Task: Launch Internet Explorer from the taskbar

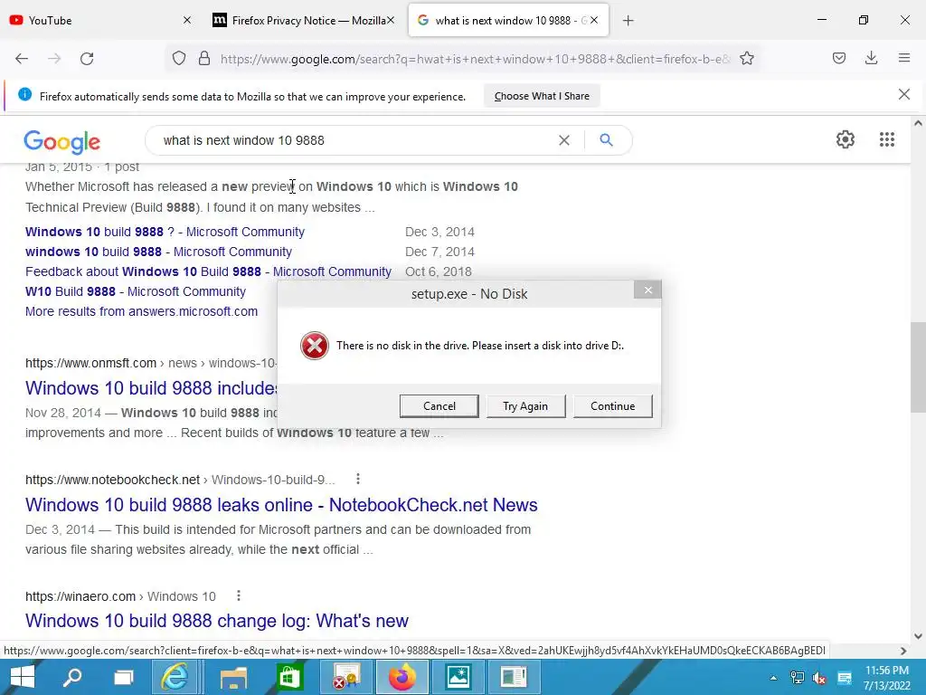Action: click(x=176, y=677)
